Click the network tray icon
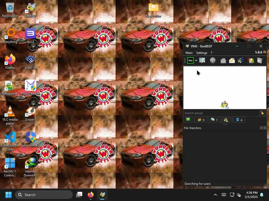The height and width of the screenshot is (201, 269). tap(232, 195)
